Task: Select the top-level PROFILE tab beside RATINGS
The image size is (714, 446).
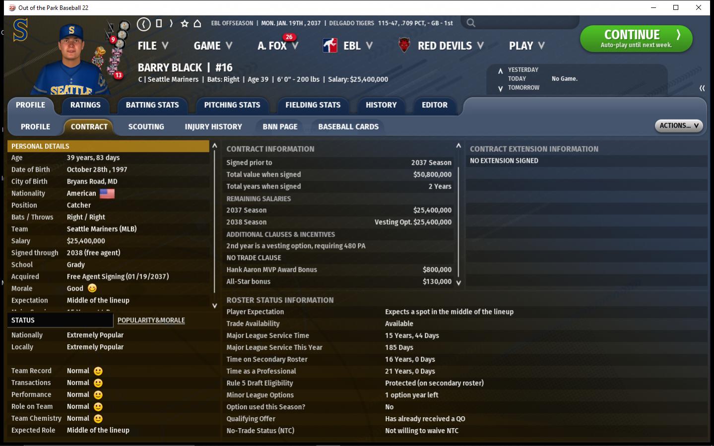Action: click(30, 105)
